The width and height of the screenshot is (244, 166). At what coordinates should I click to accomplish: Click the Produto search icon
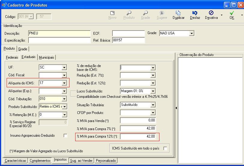pyautogui.click(x=129, y=13)
